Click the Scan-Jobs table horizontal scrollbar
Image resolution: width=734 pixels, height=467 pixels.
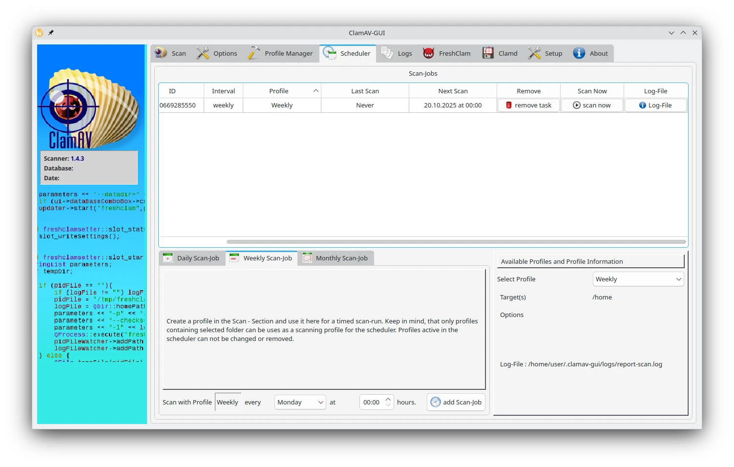(x=456, y=242)
